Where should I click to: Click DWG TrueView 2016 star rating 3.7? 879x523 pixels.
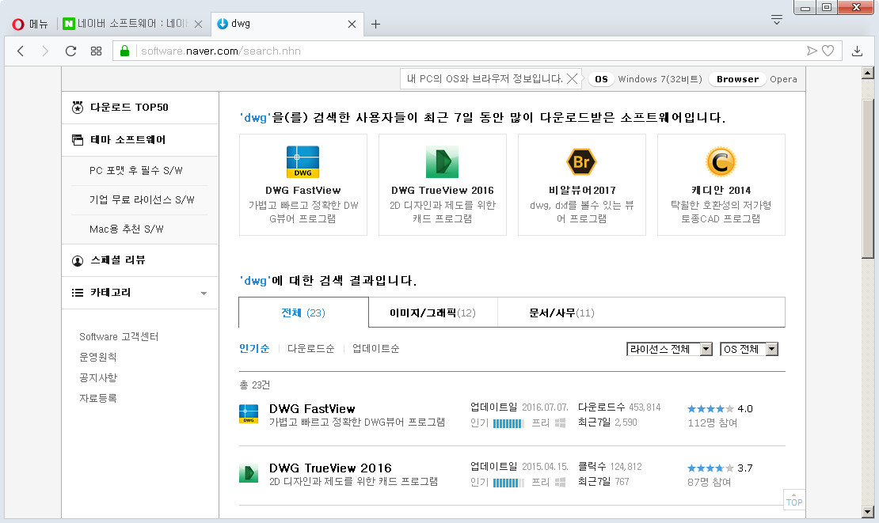point(720,468)
